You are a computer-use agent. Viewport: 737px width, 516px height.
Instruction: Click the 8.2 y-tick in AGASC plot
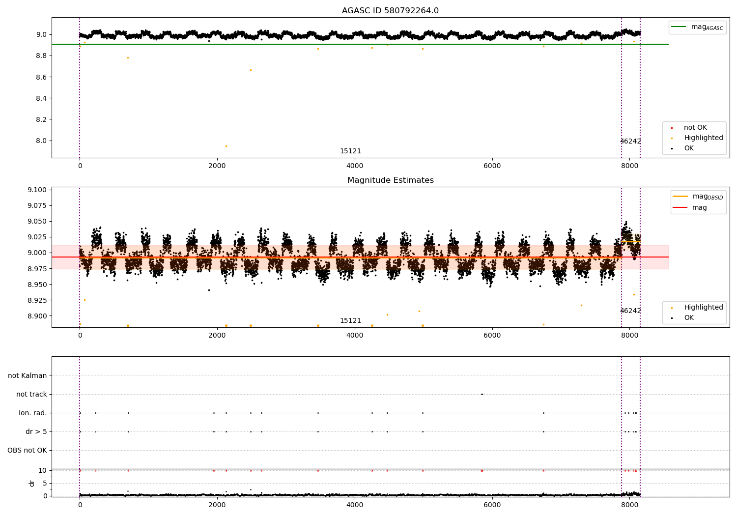click(41, 119)
